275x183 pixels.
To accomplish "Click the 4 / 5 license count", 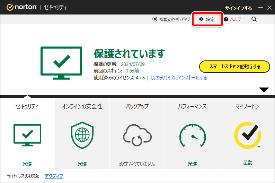I will click(x=140, y=78).
